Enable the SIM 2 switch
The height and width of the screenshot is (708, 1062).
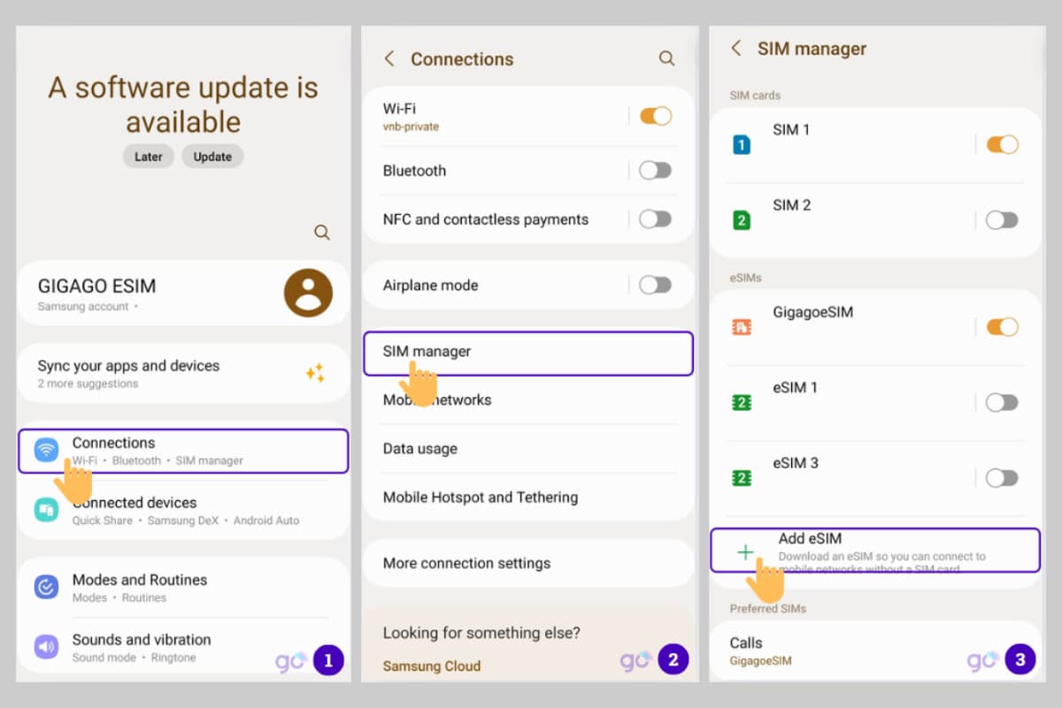[1002, 220]
